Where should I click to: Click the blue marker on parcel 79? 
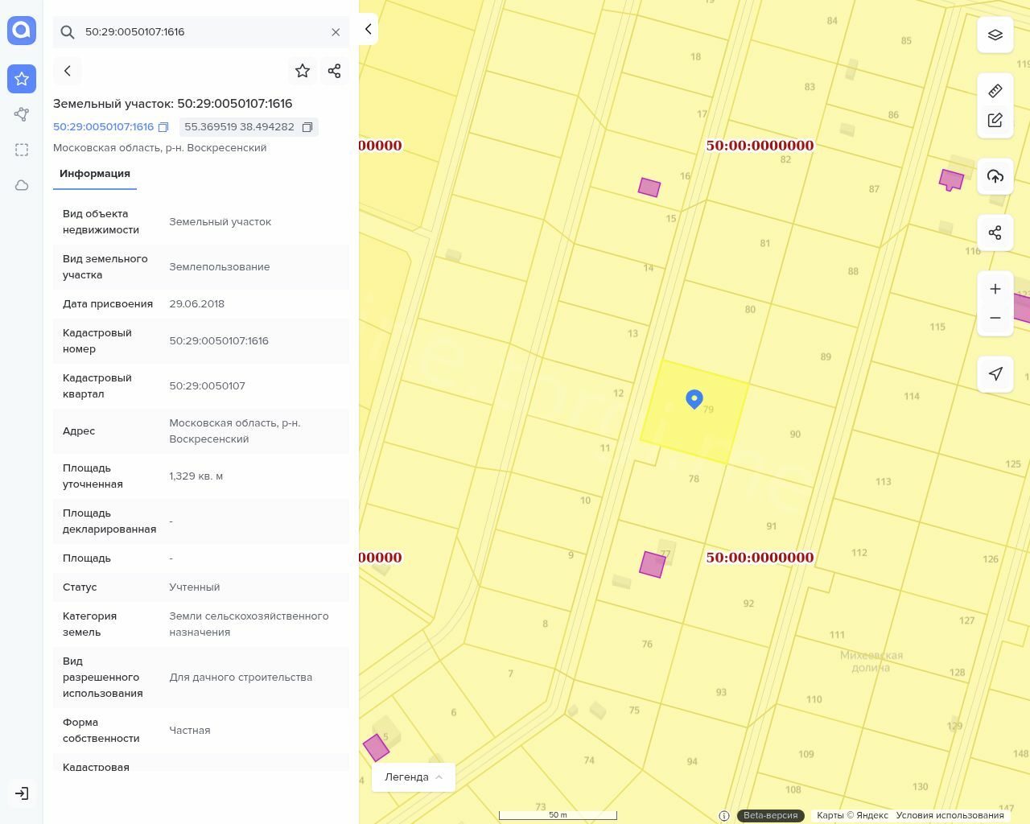click(x=694, y=398)
